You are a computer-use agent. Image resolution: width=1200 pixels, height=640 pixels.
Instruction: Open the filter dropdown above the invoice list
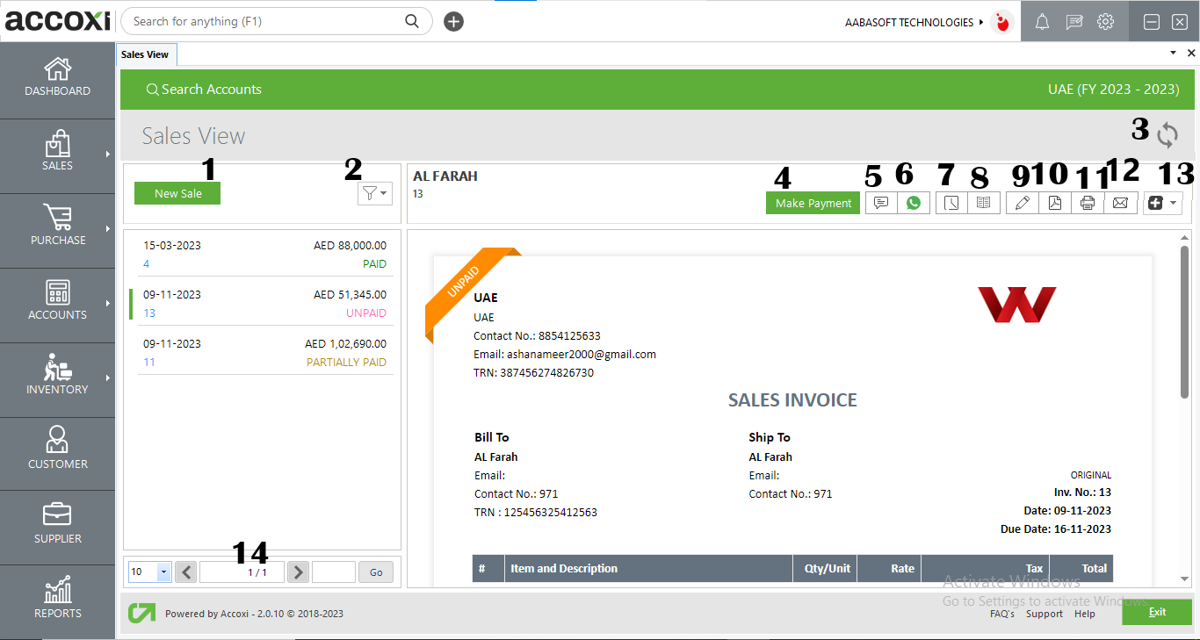[x=374, y=193]
